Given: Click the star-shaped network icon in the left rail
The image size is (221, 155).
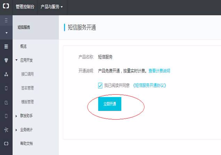Looking at the screenshot, I should pyautogui.click(x=6, y=130).
